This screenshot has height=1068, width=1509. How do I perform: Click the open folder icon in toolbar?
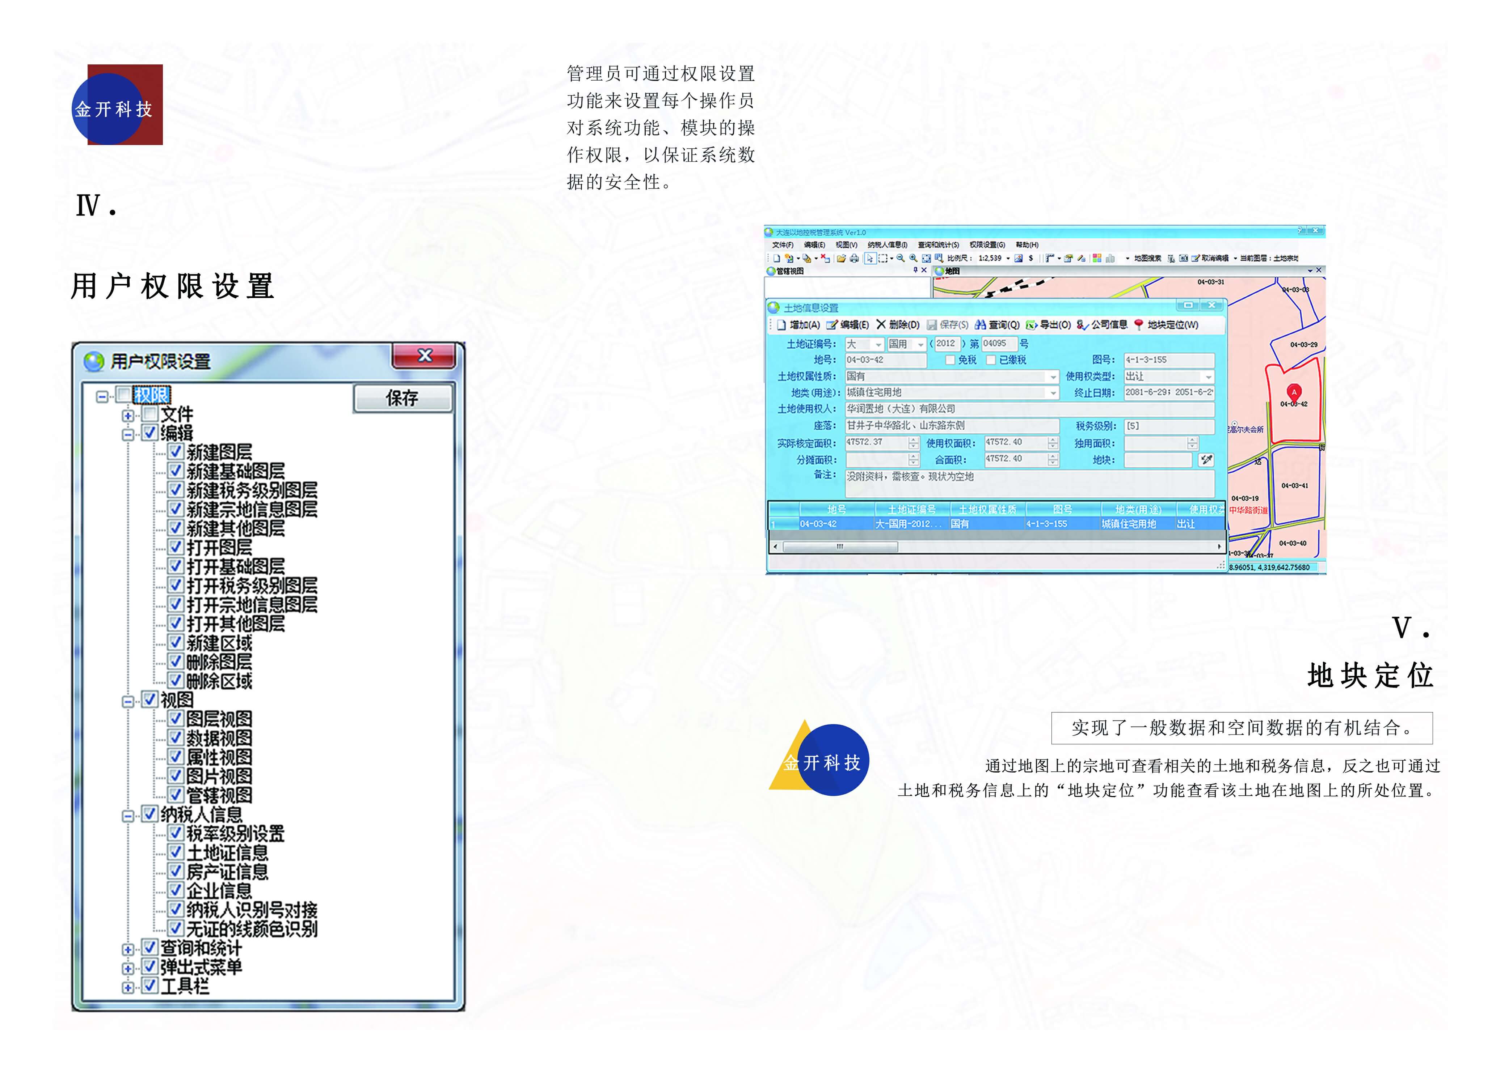pos(841,259)
